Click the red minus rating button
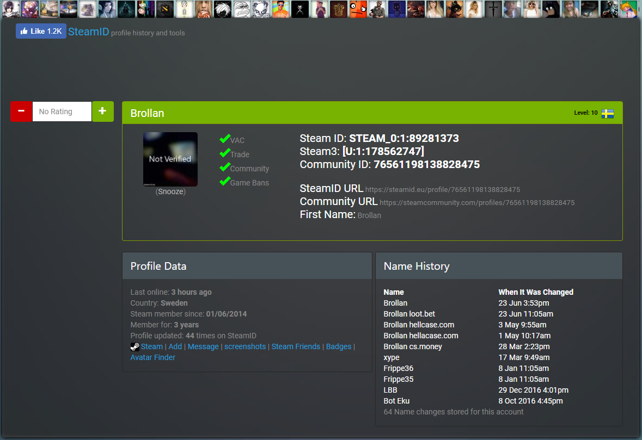The height and width of the screenshot is (440, 642). [21, 111]
